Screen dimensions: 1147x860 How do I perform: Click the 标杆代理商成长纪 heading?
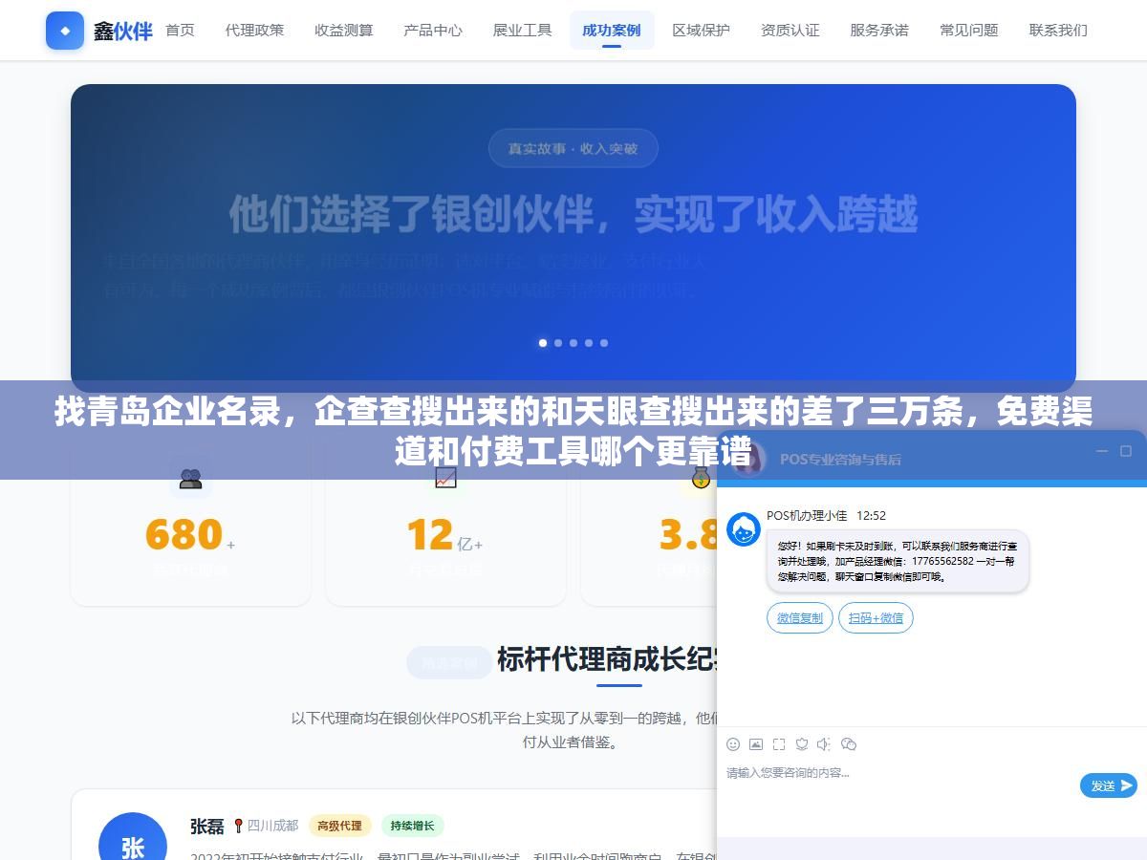(x=606, y=659)
